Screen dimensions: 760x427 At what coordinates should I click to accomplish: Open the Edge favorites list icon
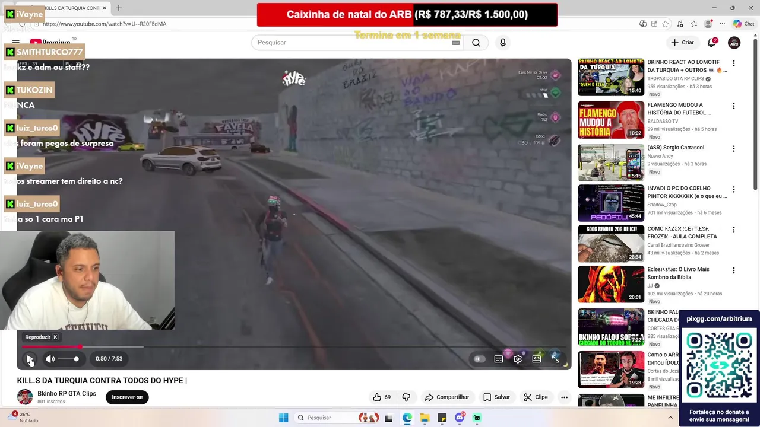coord(693,24)
